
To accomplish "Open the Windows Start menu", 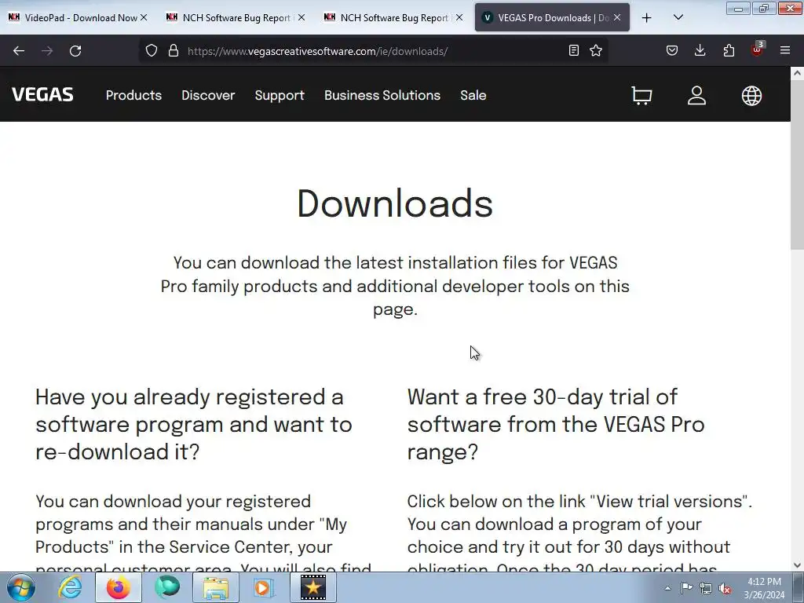I will click(21, 587).
